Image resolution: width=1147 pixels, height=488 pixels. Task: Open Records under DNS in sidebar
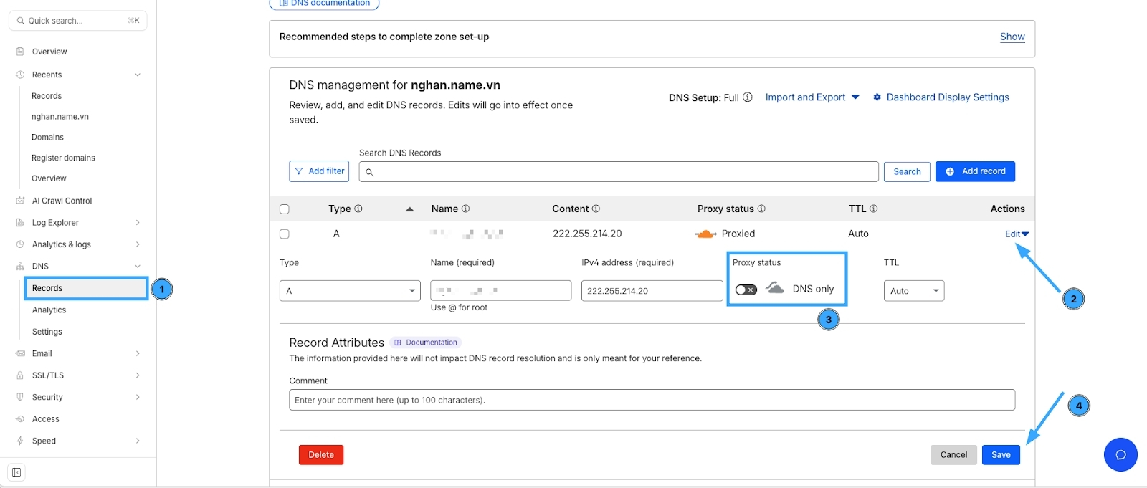tap(47, 288)
